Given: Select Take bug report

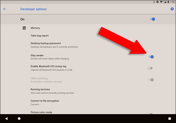Looking at the screenshot, I should click(x=40, y=36).
